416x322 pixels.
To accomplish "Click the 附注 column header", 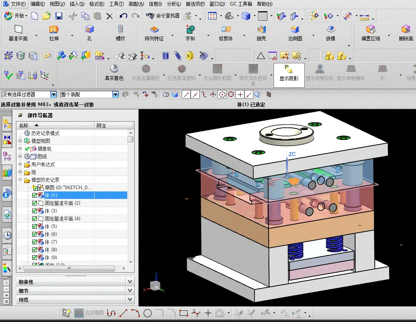I will click(114, 125).
